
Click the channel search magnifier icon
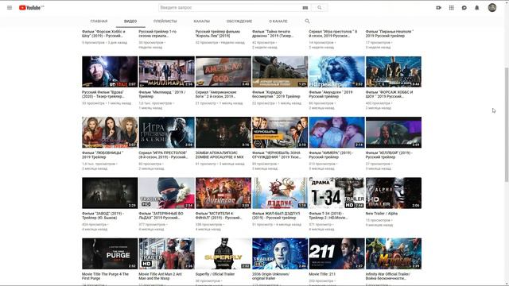coord(307,21)
